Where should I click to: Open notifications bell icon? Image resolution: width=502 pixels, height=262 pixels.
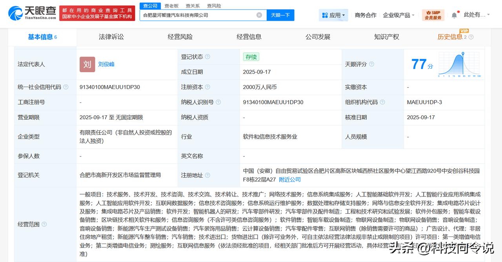pos(454,15)
